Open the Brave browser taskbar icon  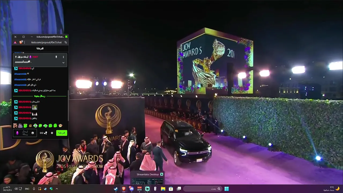tap(124, 189)
